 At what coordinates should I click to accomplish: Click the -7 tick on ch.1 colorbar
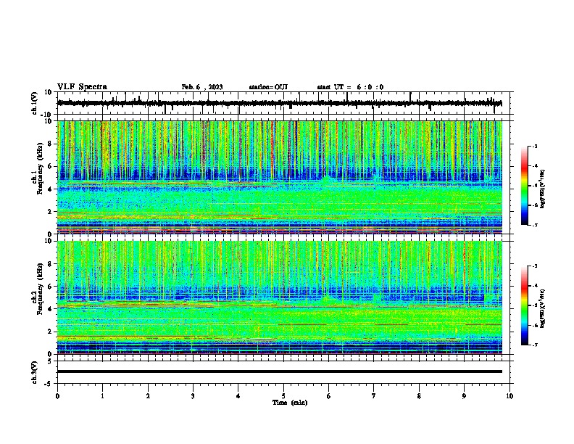click(534, 225)
